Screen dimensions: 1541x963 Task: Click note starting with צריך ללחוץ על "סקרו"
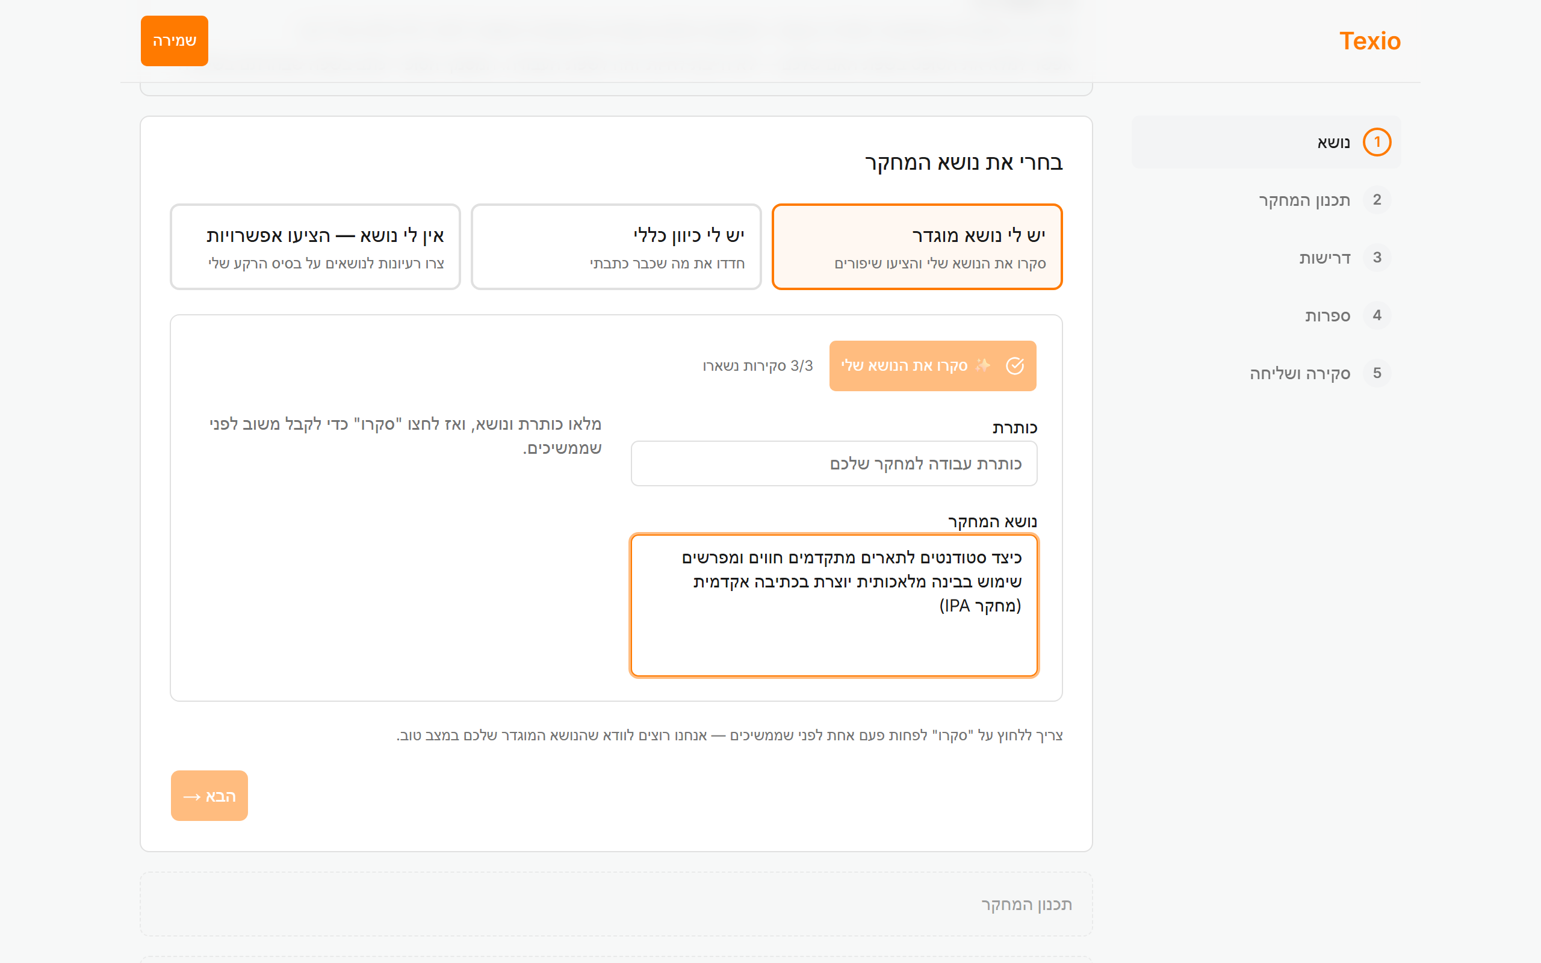[730, 735]
